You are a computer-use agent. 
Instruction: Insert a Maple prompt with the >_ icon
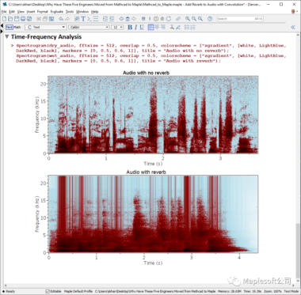coord(90,19)
